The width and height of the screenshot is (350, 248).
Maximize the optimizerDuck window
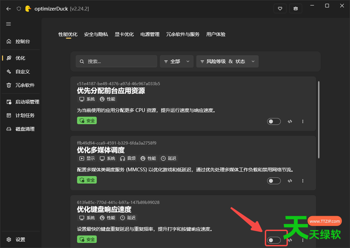pos(327,5)
